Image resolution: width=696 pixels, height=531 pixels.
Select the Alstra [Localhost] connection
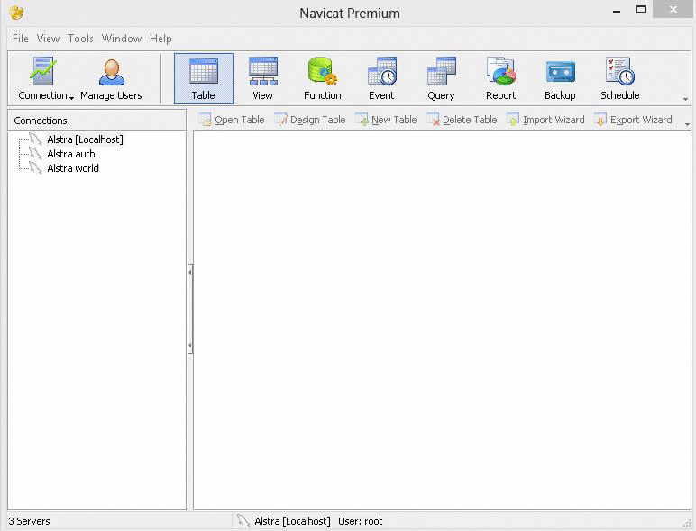point(86,139)
